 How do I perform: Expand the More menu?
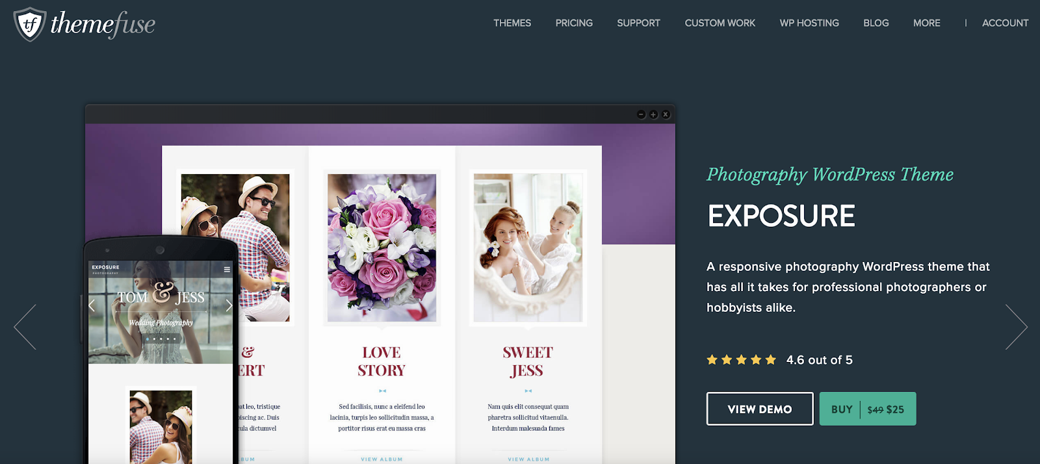926,23
